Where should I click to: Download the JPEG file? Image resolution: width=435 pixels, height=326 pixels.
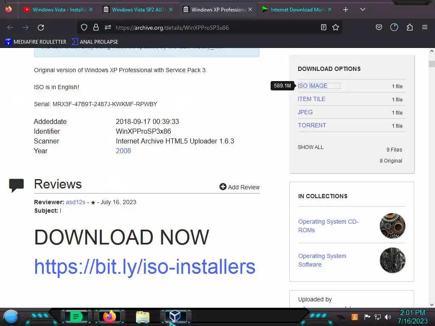[x=305, y=112]
